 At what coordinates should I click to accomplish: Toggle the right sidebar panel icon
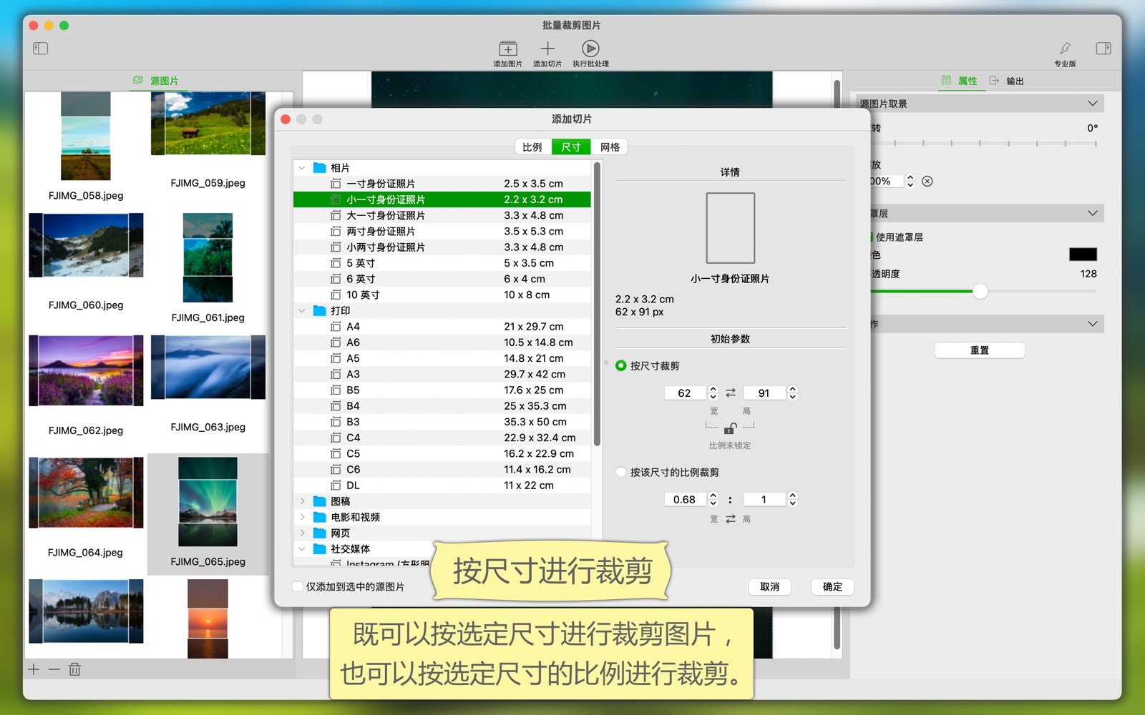pos(1103,49)
